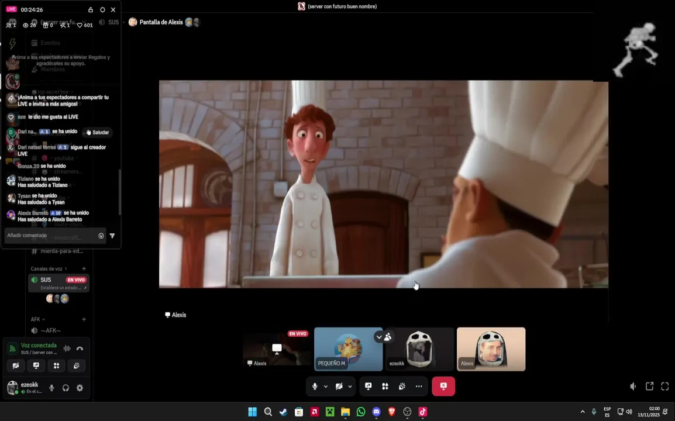The height and width of the screenshot is (421, 675).
Task: Edit SUS channel status pencil
Action: click(x=85, y=288)
